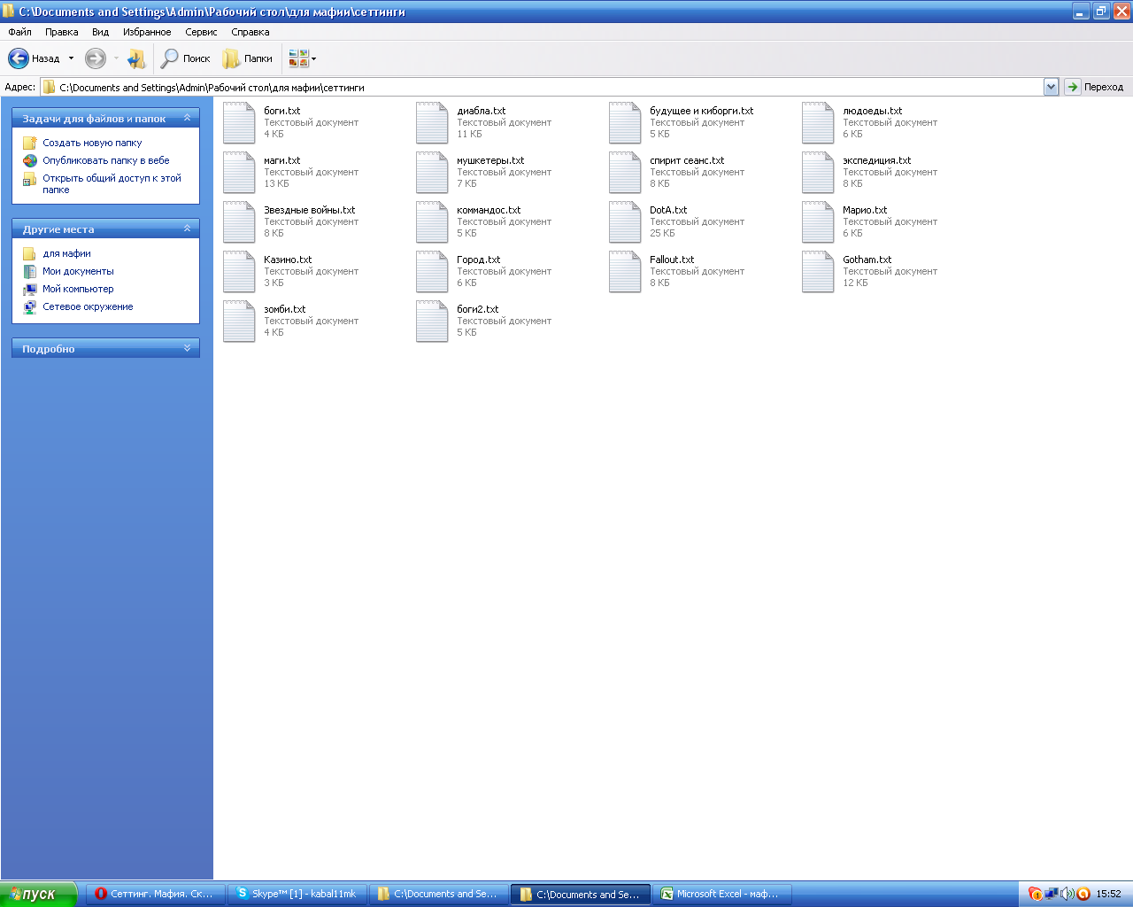Open the Search (Поиск) magnifier tool
The image size is (1133, 907).
pos(169,58)
